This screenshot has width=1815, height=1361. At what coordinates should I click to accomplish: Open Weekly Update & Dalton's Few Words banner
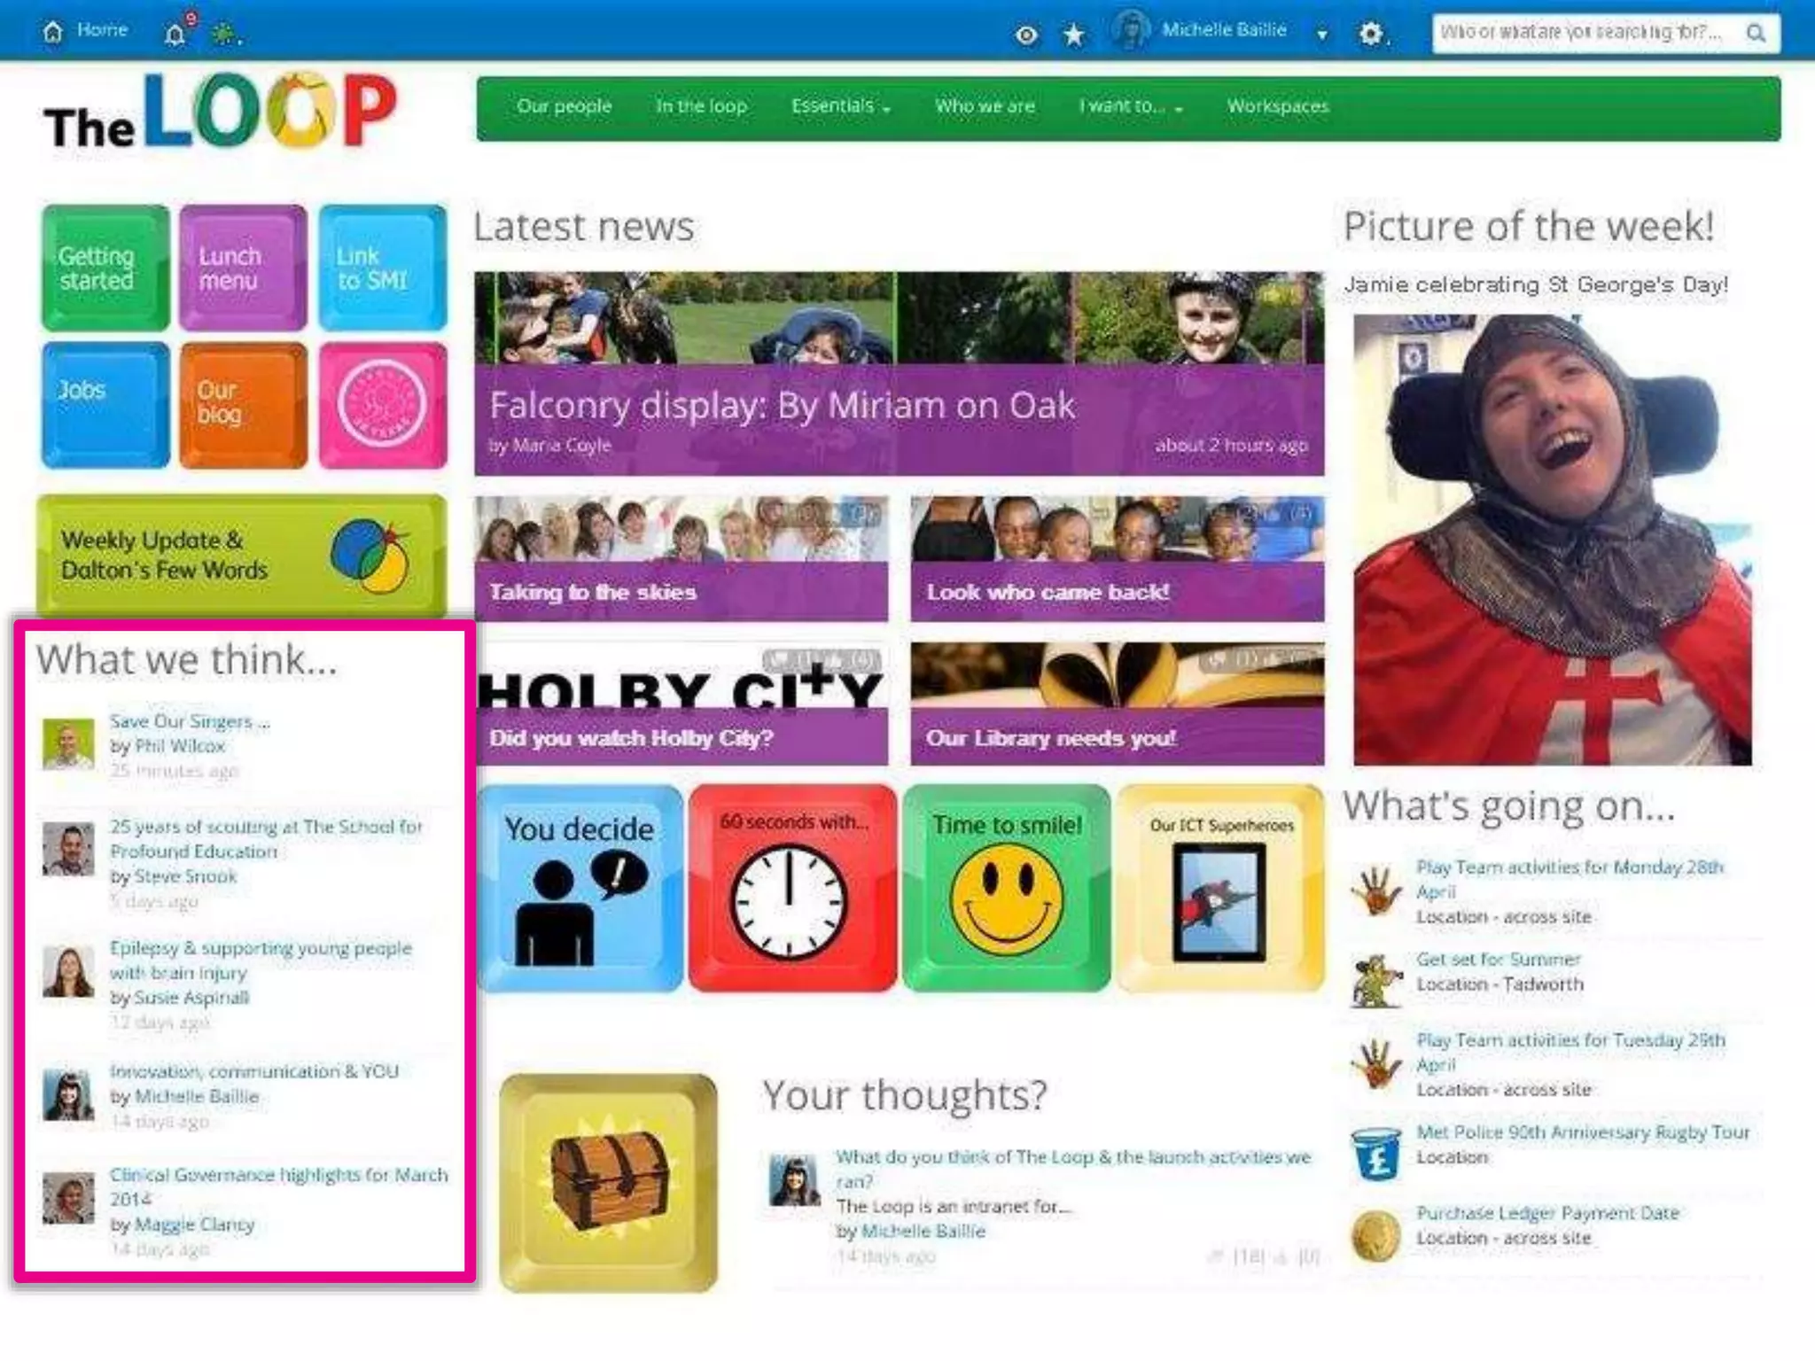241,555
